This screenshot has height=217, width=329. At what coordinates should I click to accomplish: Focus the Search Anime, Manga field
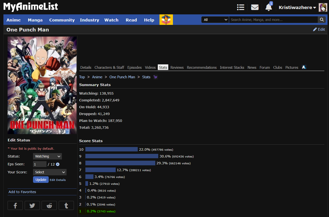273,20
